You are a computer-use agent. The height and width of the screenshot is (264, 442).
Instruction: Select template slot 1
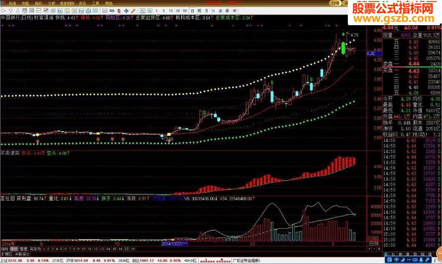(x=44, y=249)
